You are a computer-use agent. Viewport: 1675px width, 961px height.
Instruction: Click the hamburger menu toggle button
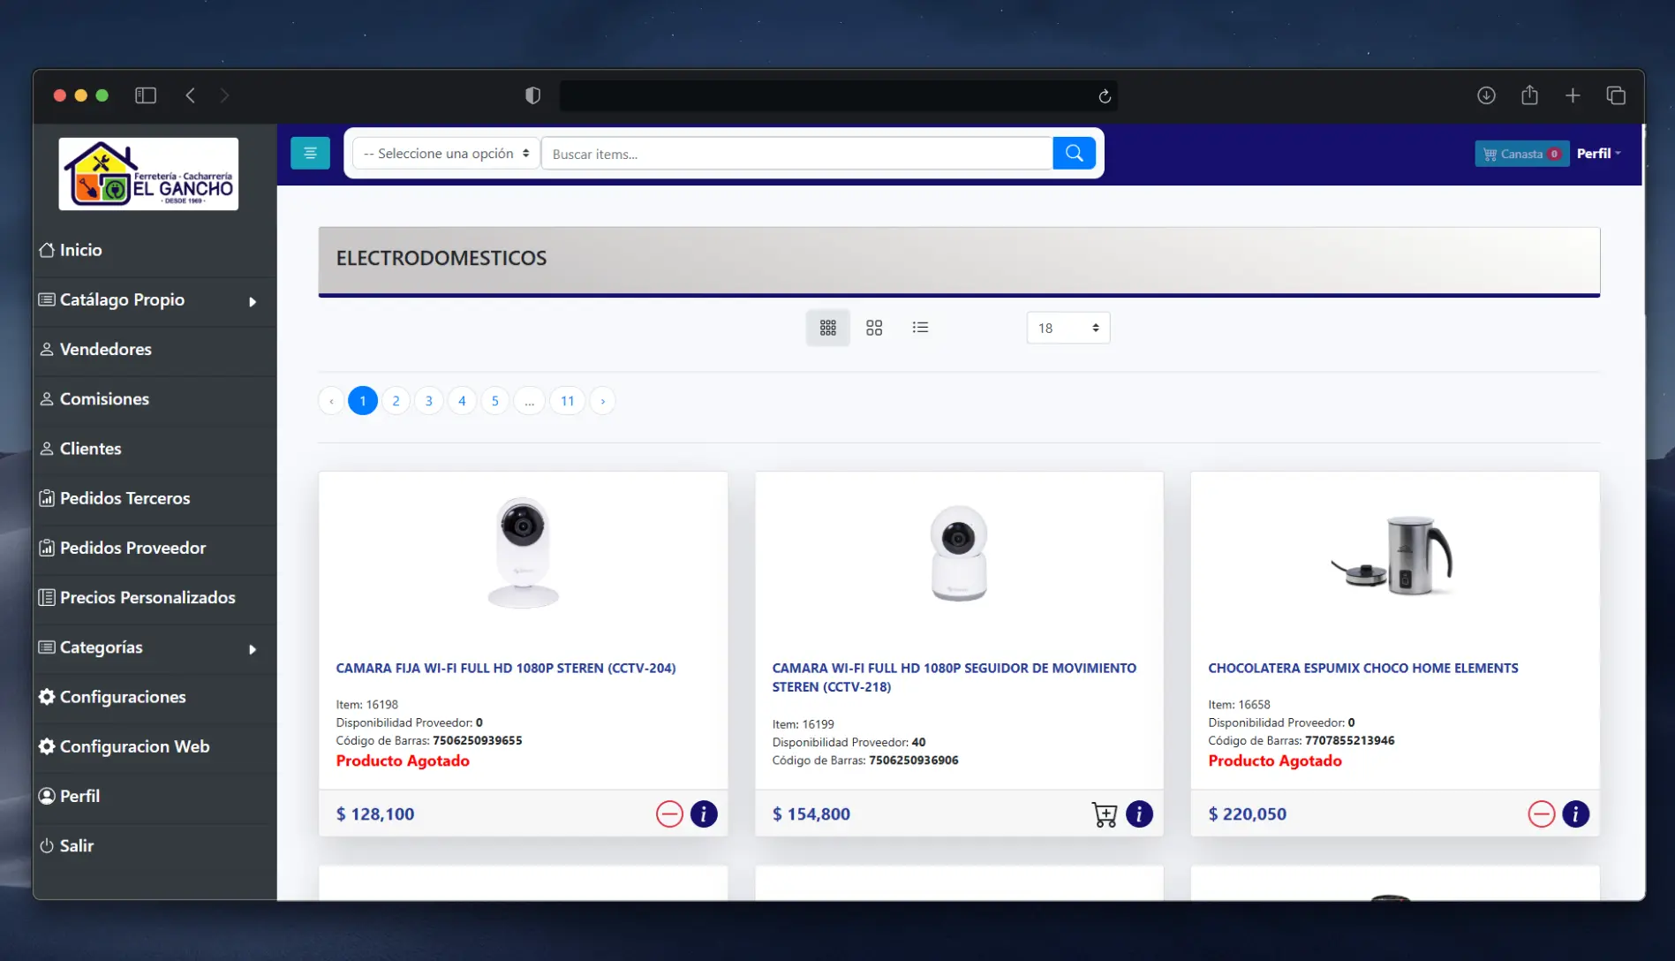310,153
